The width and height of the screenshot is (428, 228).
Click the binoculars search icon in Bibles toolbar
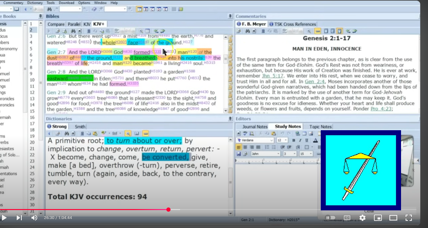pos(73,31)
